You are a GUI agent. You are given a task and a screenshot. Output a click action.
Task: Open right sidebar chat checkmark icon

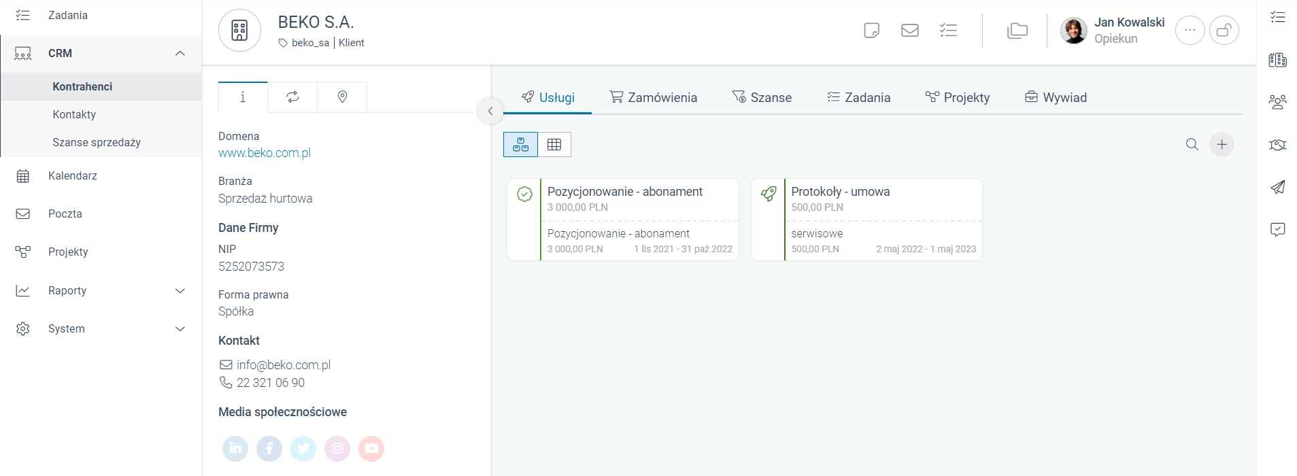tap(1278, 229)
